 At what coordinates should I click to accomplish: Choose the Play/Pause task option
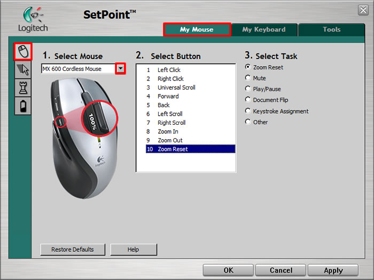248,89
